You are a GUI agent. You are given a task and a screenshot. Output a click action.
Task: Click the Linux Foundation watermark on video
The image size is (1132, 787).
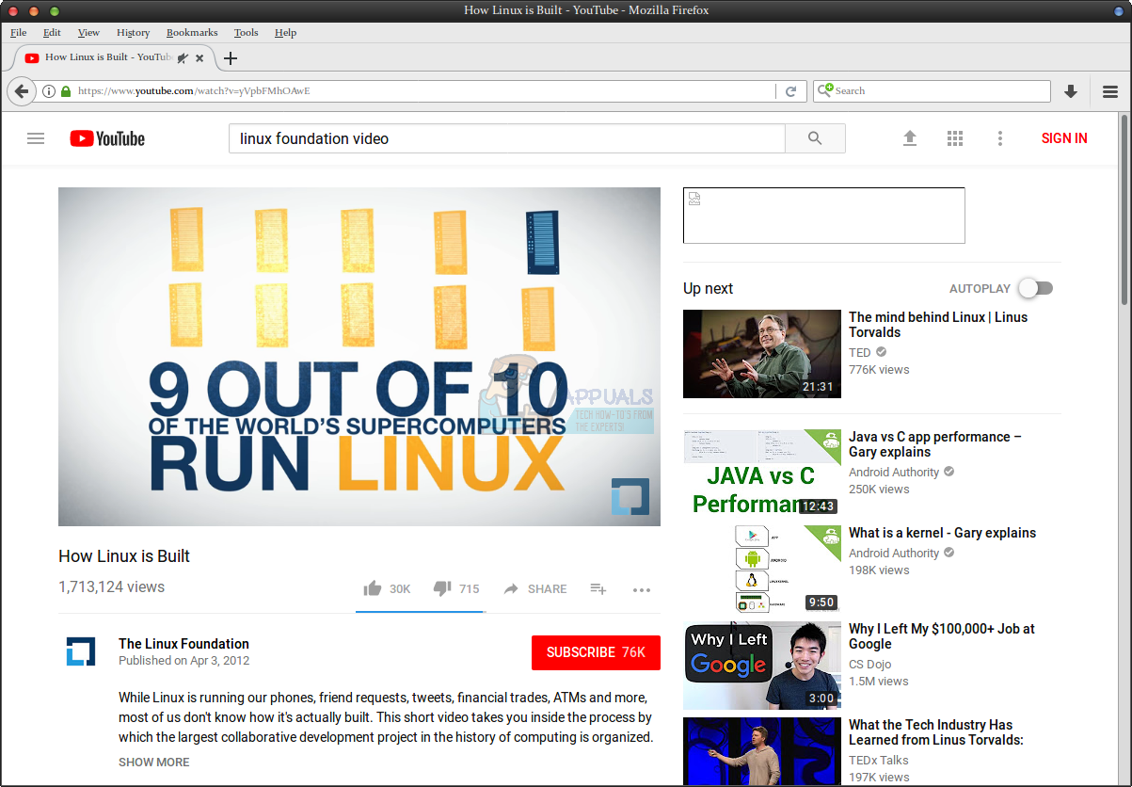click(630, 496)
